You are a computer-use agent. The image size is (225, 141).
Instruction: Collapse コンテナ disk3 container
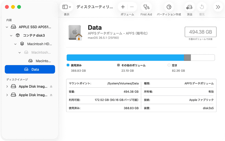pyautogui.click(x=11, y=36)
